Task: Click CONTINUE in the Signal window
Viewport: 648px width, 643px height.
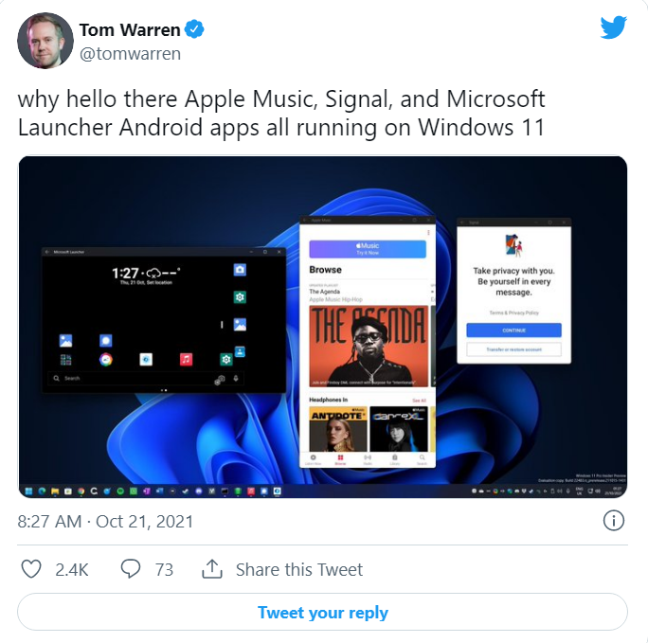Action: tap(513, 330)
